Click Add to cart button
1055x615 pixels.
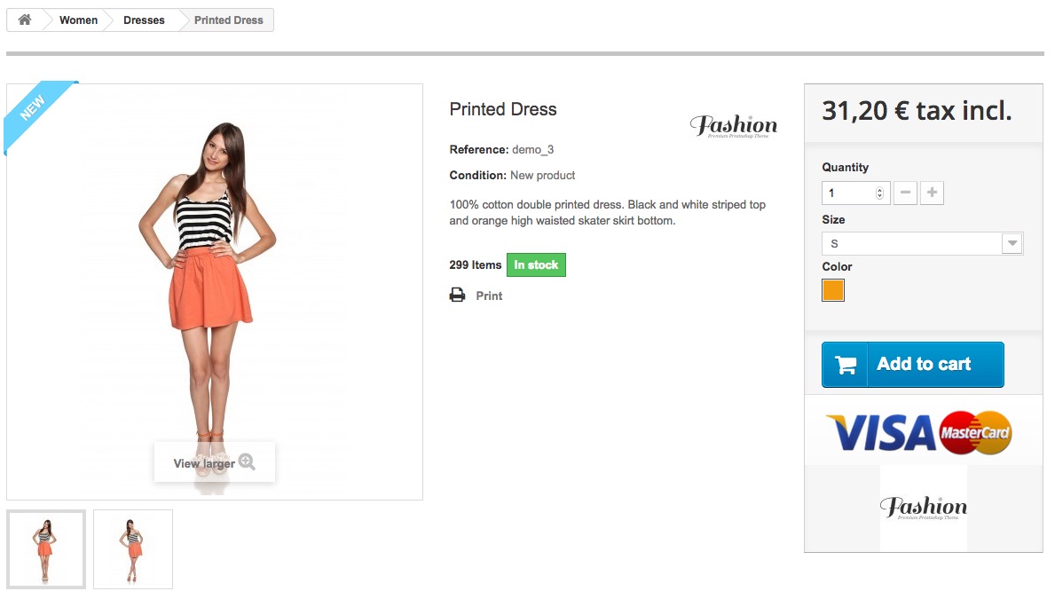pos(912,365)
